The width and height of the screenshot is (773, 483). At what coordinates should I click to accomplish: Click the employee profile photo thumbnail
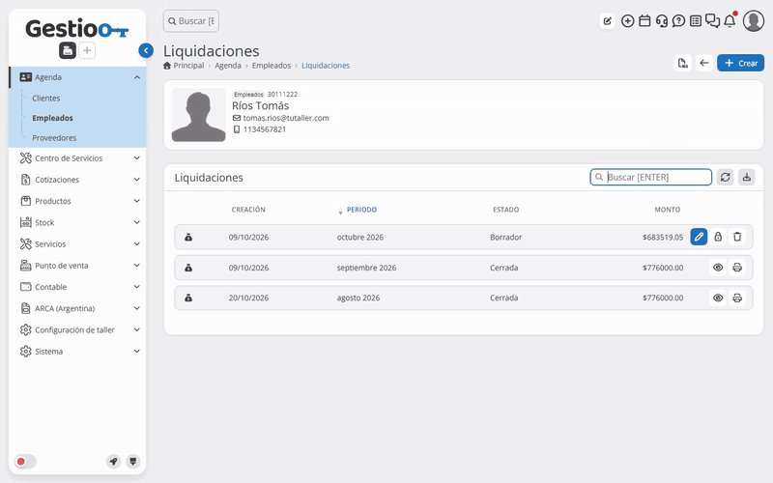[199, 115]
